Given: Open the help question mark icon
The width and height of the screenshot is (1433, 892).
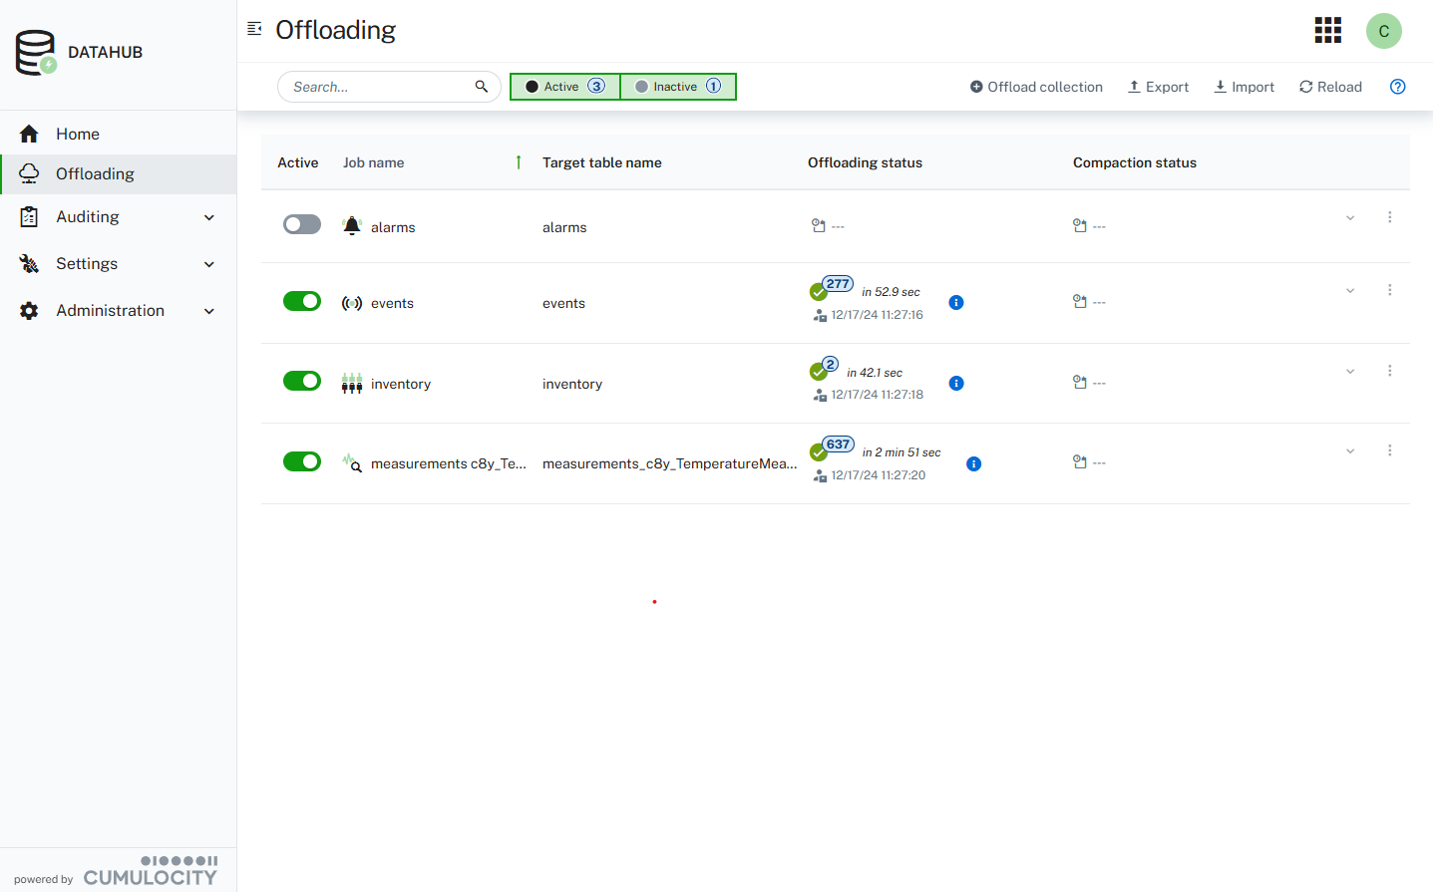Looking at the screenshot, I should pyautogui.click(x=1397, y=86).
